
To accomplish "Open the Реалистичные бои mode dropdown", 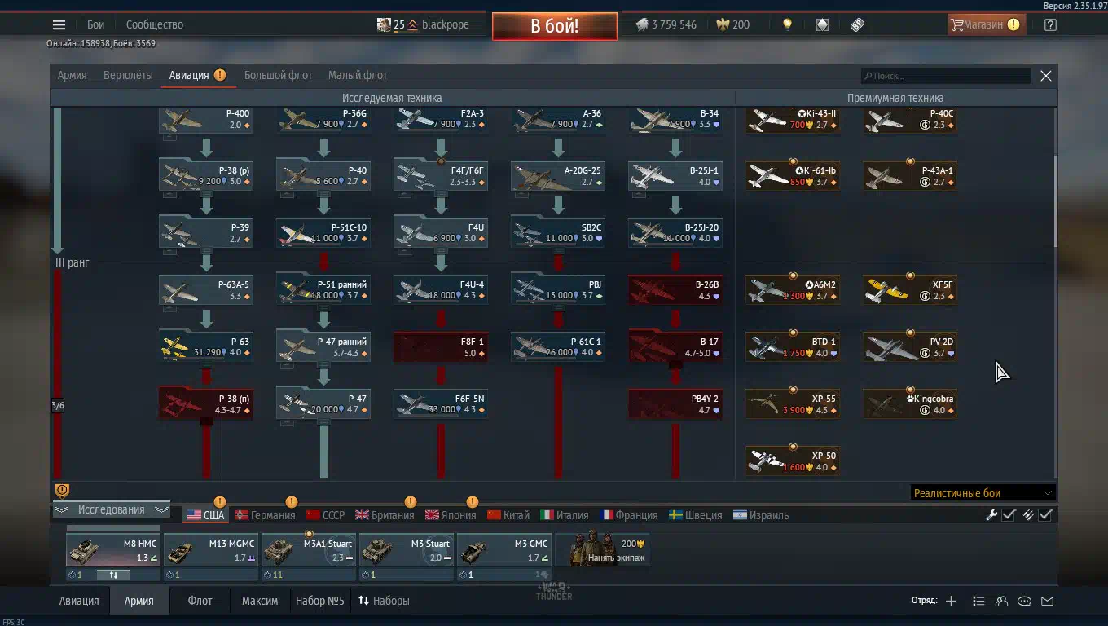I will click(982, 492).
